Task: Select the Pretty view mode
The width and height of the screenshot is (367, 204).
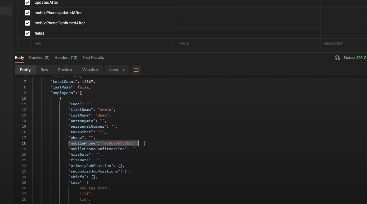Action: point(25,70)
